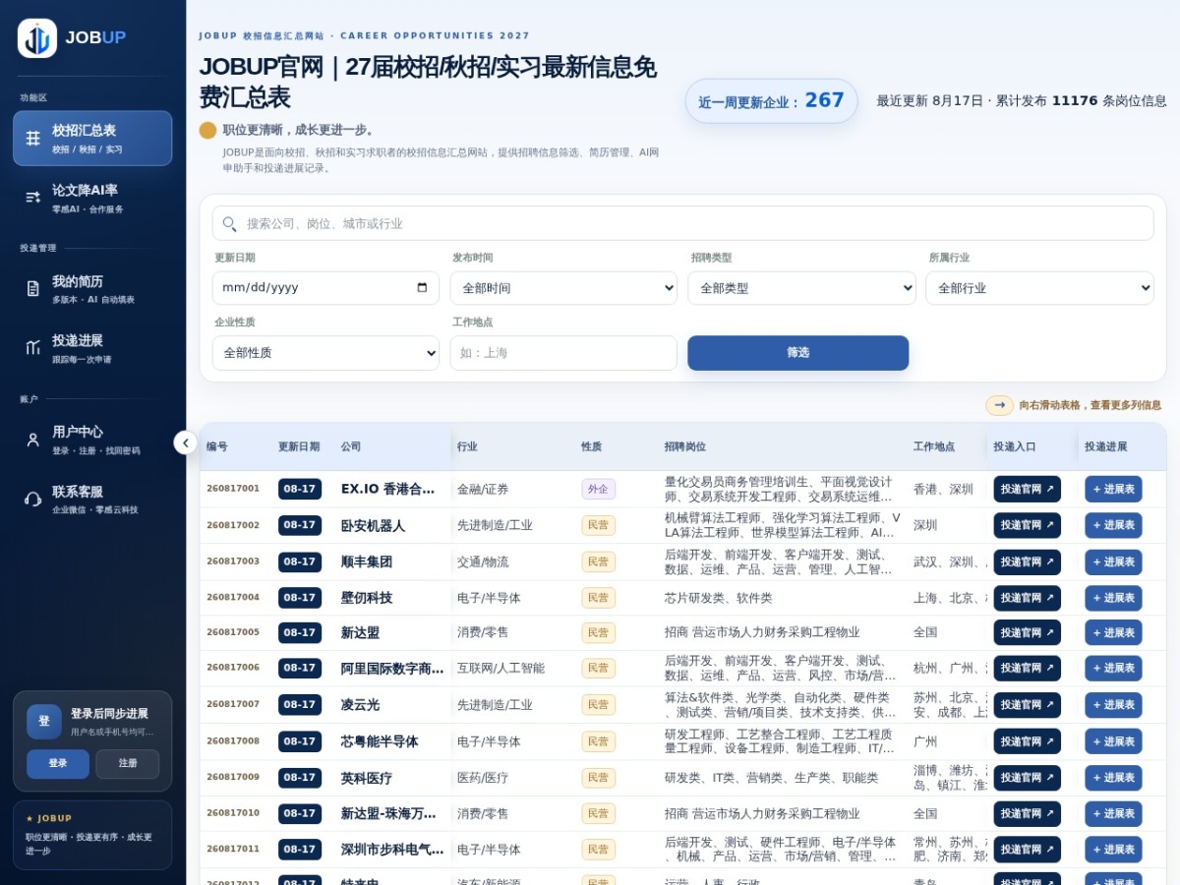This screenshot has height=885, width=1180.
Task: Click the 筛选 filter button
Action: click(x=798, y=353)
